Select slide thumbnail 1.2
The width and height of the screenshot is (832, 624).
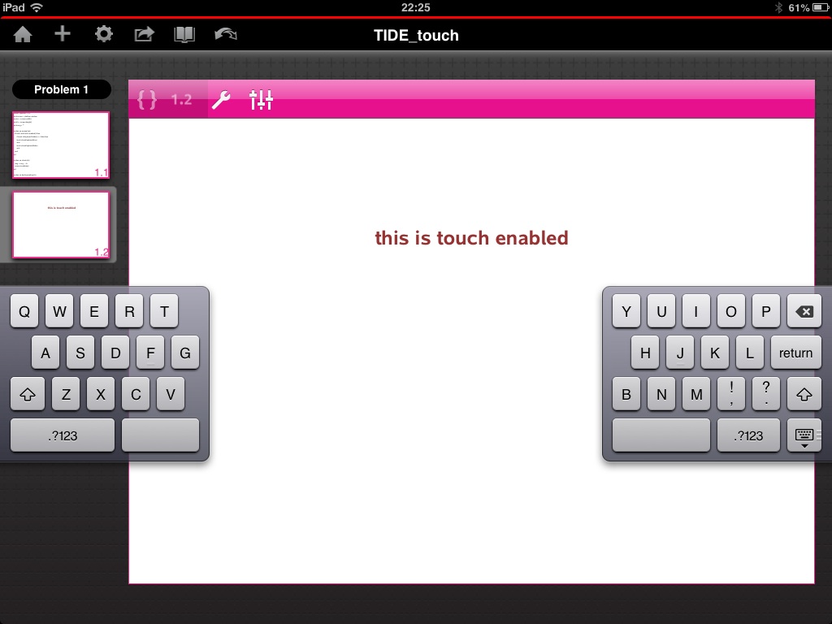point(61,225)
